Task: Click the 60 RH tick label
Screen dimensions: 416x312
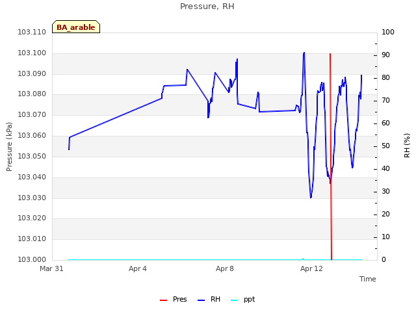Action: (x=385, y=123)
